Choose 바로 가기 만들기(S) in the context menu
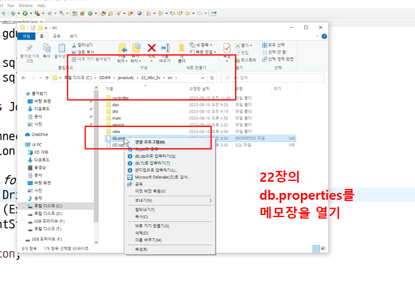This screenshot has height=292, width=415. point(152,226)
